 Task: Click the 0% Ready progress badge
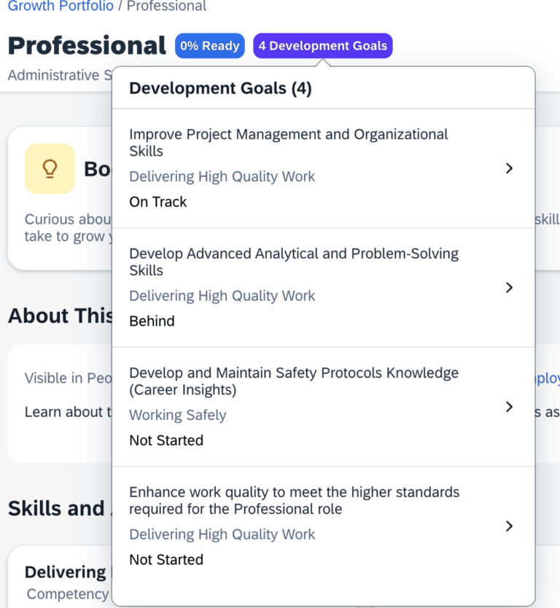210,45
